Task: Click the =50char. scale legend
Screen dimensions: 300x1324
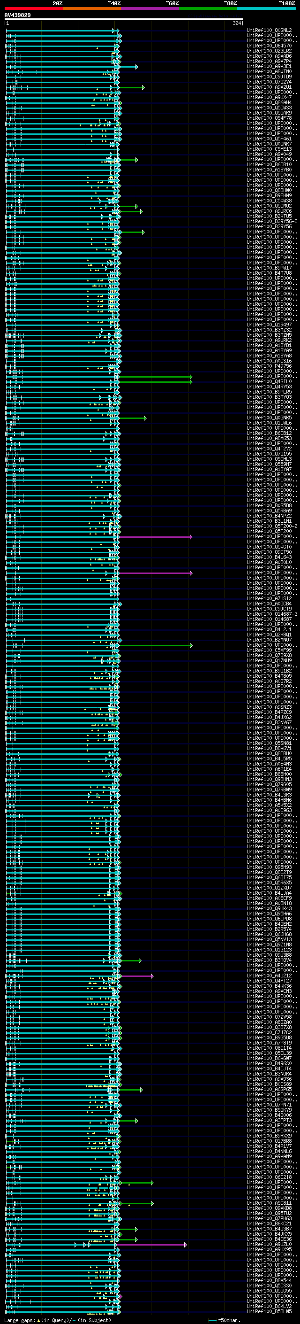Action: tap(224, 1320)
